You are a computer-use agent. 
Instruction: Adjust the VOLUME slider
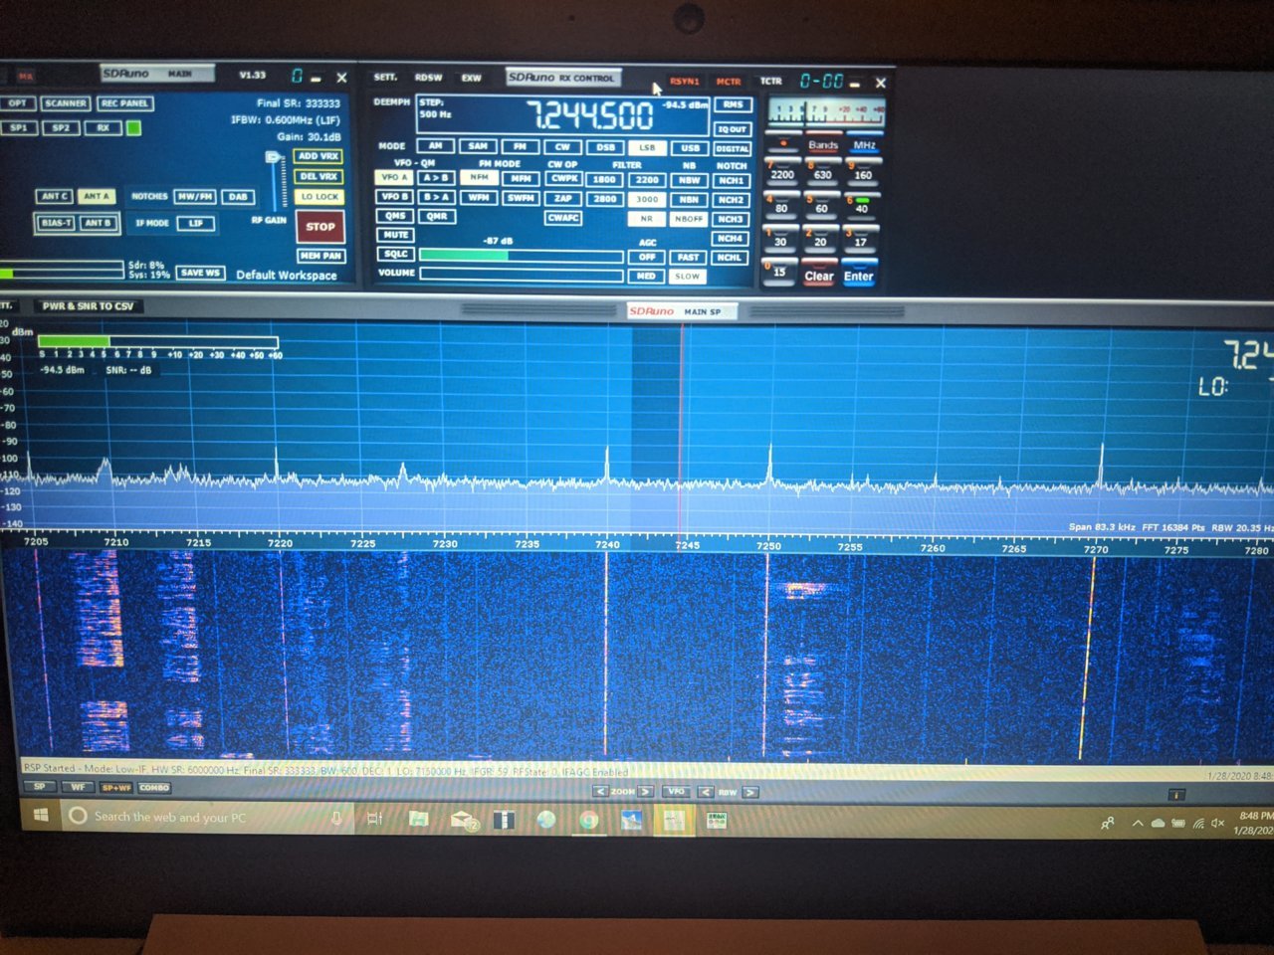[522, 275]
